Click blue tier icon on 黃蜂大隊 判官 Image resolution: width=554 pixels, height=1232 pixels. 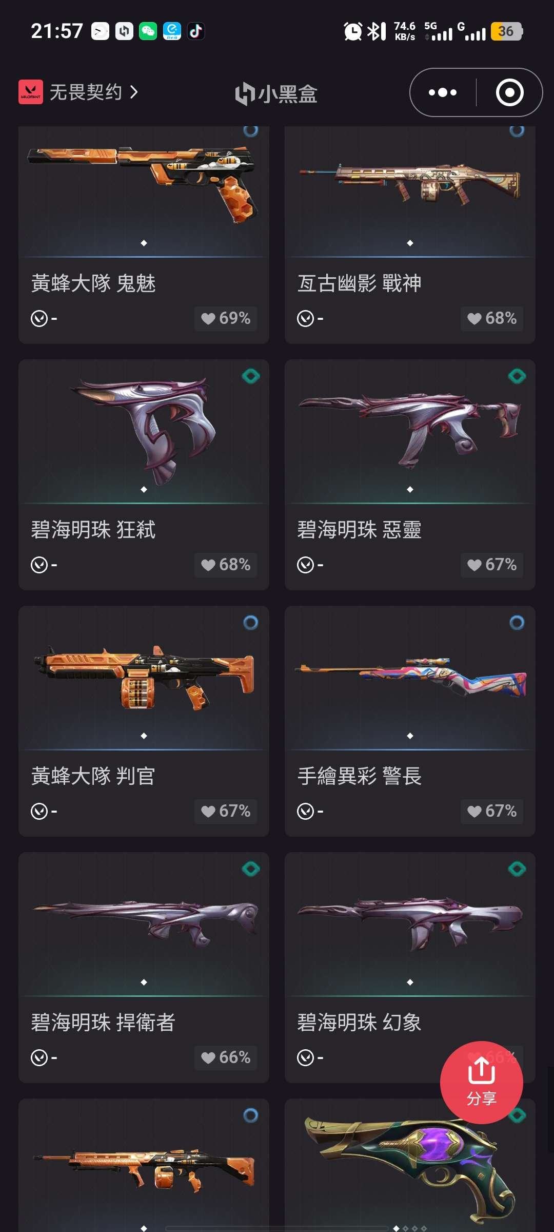[251, 623]
